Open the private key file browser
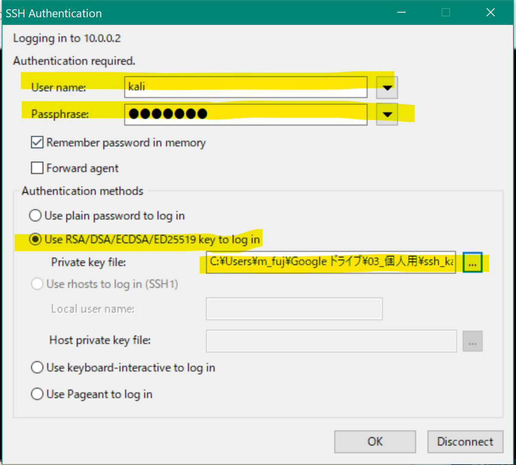 (x=472, y=262)
